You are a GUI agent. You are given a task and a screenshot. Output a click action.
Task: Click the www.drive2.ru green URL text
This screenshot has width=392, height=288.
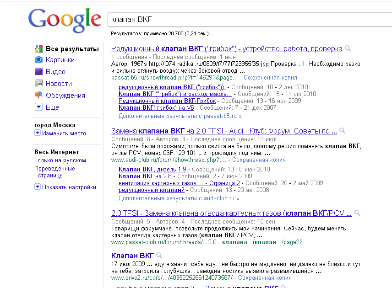pos(172,278)
